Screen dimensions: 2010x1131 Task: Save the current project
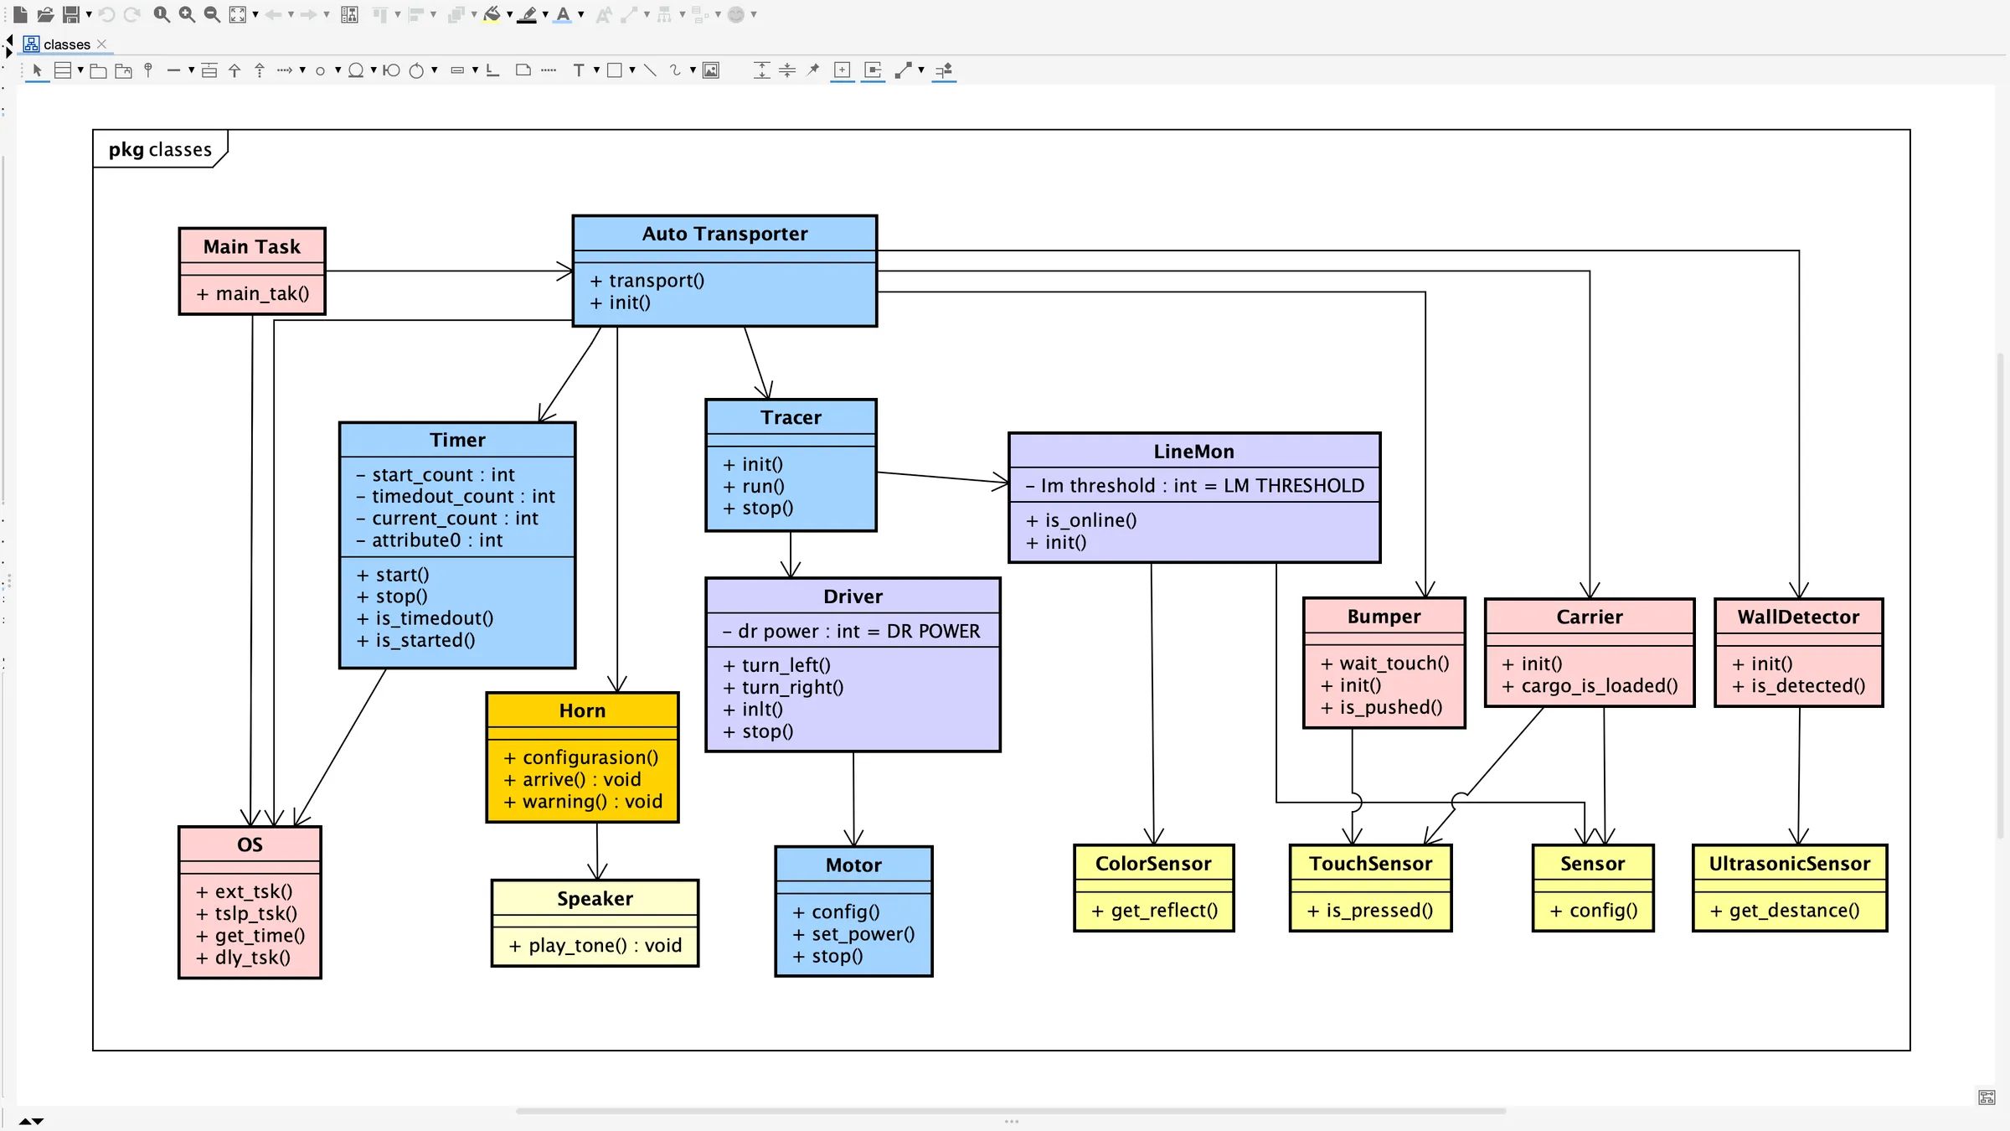click(71, 14)
